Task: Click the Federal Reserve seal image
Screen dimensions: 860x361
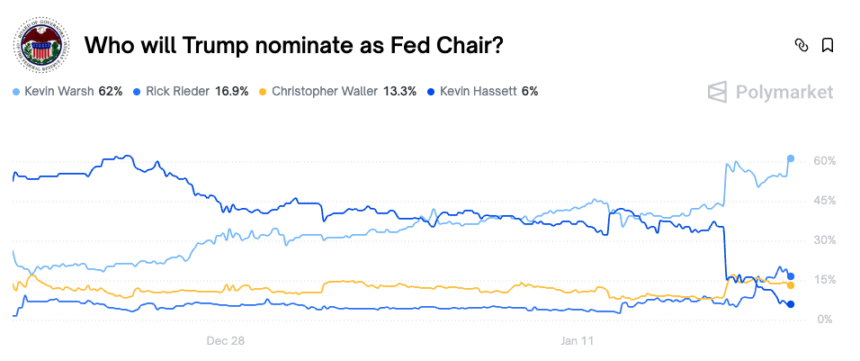Action: (39, 46)
